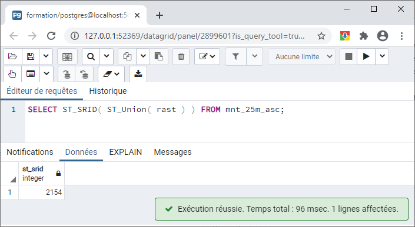The width and height of the screenshot is (415, 227).
Task: Click the success notification Exécution réussie
Action: pyautogui.click(x=281, y=209)
